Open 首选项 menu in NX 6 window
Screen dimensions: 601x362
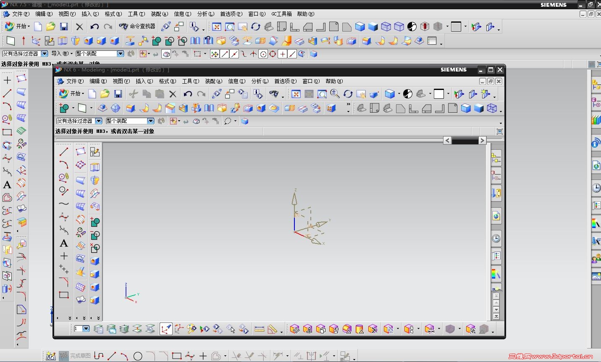[285, 81]
